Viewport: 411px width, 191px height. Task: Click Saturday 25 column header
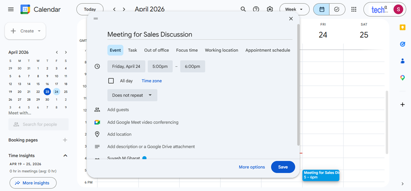pos(364,32)
